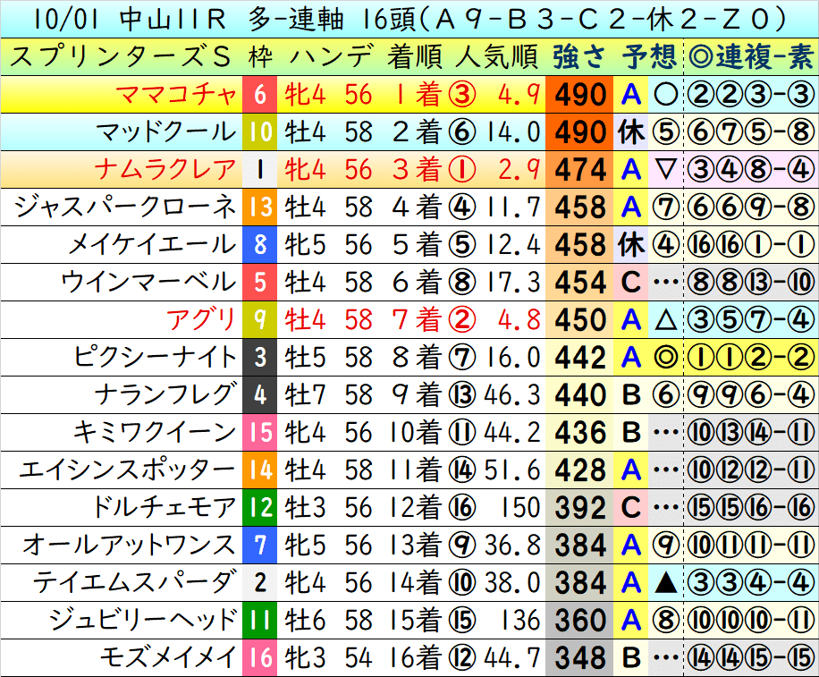The width and height of the screenshot is (819, 677).
Task: Click gate number 10 badge for マッドクール
Action: coord(259,132)
